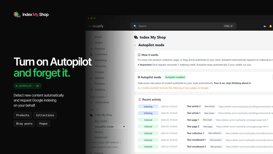Open History under Index My Shop
This screenshot has height=154, width=273.
tap(99, 132)
